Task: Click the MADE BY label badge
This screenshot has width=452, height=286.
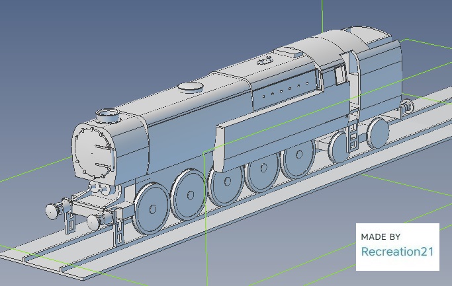Action: point(381,236)
